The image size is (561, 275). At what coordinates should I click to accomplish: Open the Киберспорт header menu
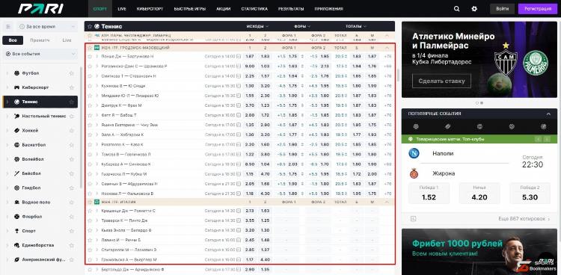click(150, 9)
